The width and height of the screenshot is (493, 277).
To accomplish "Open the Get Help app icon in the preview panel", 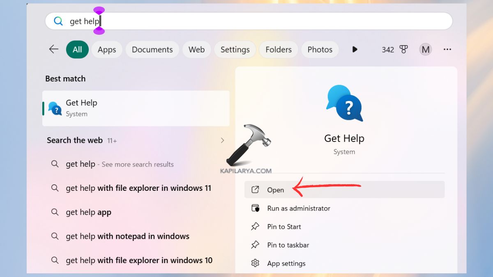I will coord(344,103).
